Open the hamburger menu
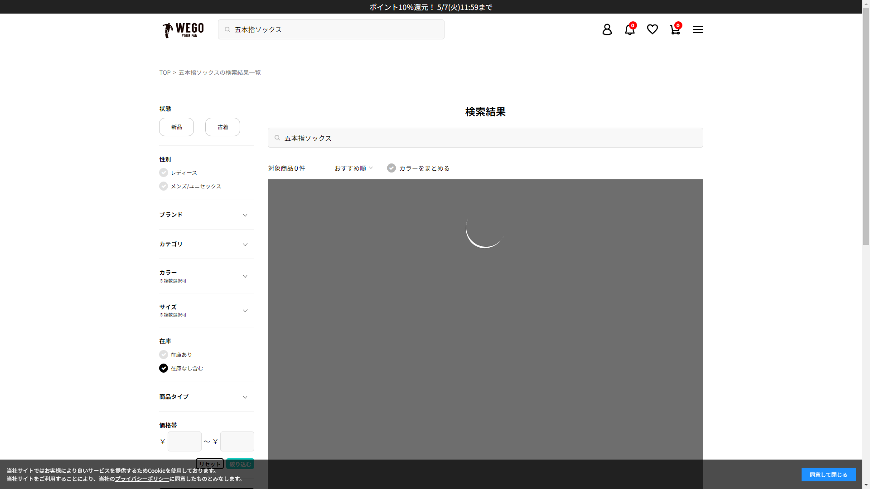The height and width of the screenshot is (489, 870). [x=697, y=29]
